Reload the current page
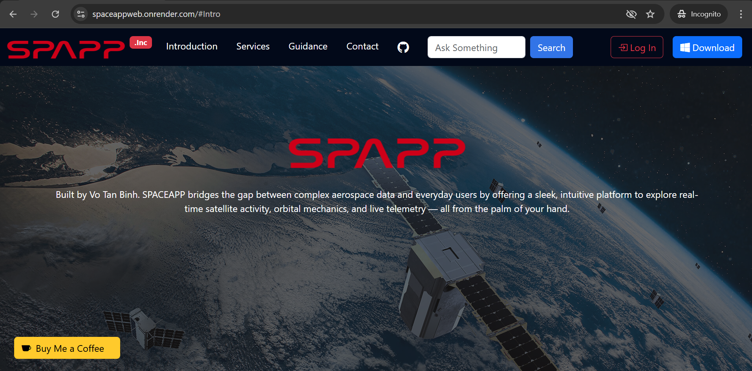Image resolution: width=752 pixels, height=371 pixels. point(55,14)
